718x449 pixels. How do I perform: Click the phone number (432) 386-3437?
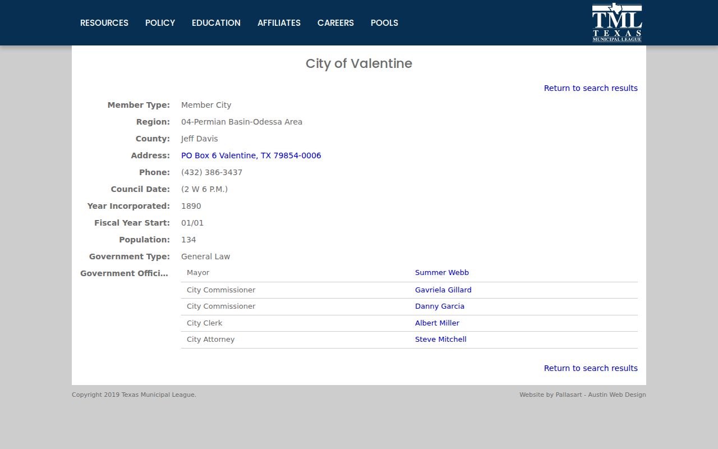pos(211,172)
